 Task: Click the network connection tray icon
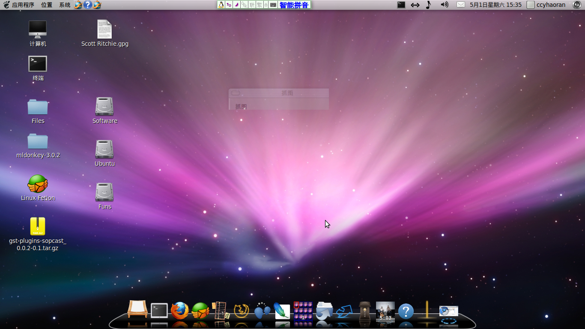pos(415,5)
